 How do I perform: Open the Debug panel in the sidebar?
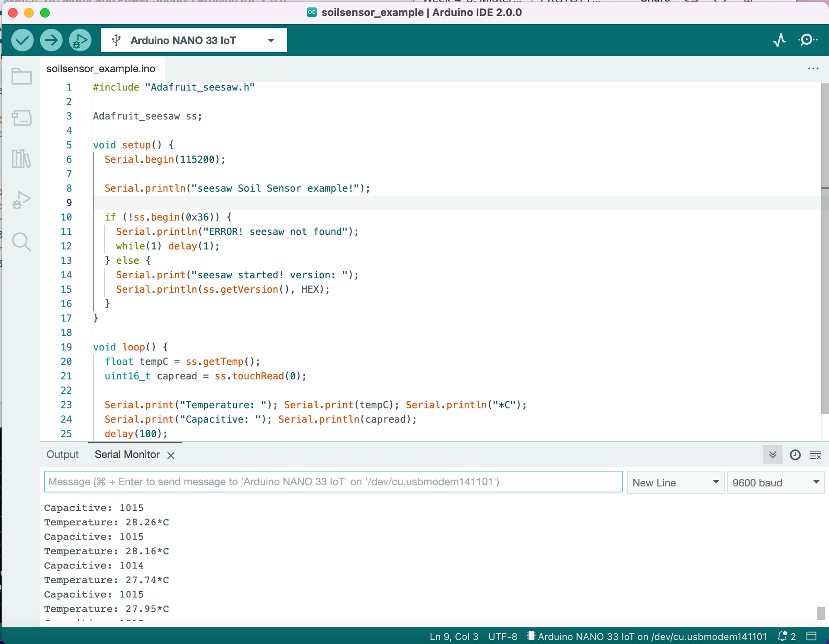(x=22, y=200)
